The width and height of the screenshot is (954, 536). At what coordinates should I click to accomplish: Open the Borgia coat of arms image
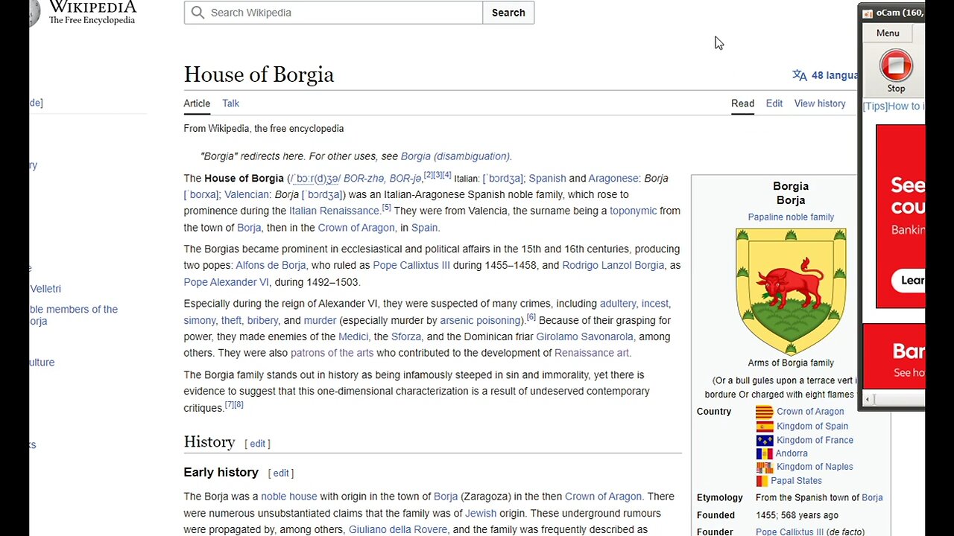(x=791, y=291)
